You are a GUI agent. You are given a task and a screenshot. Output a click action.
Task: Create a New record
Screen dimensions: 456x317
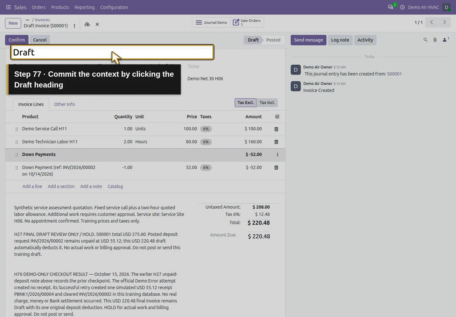[x=13, y=23]
